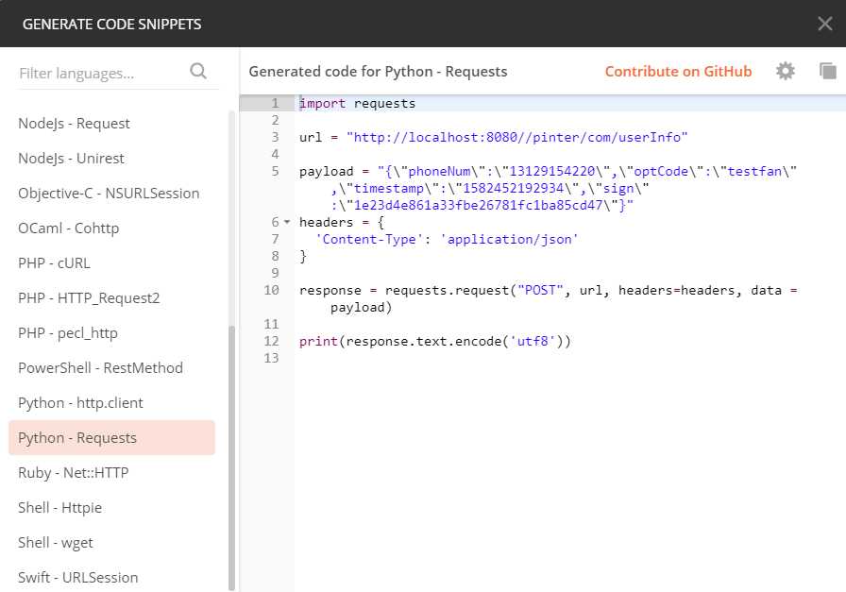Click the payload assignment on line 5
The image size is (846, 592).
[548, 171]
